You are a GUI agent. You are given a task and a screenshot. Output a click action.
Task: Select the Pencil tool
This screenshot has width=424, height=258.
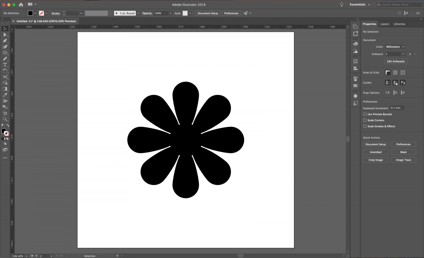5,59
